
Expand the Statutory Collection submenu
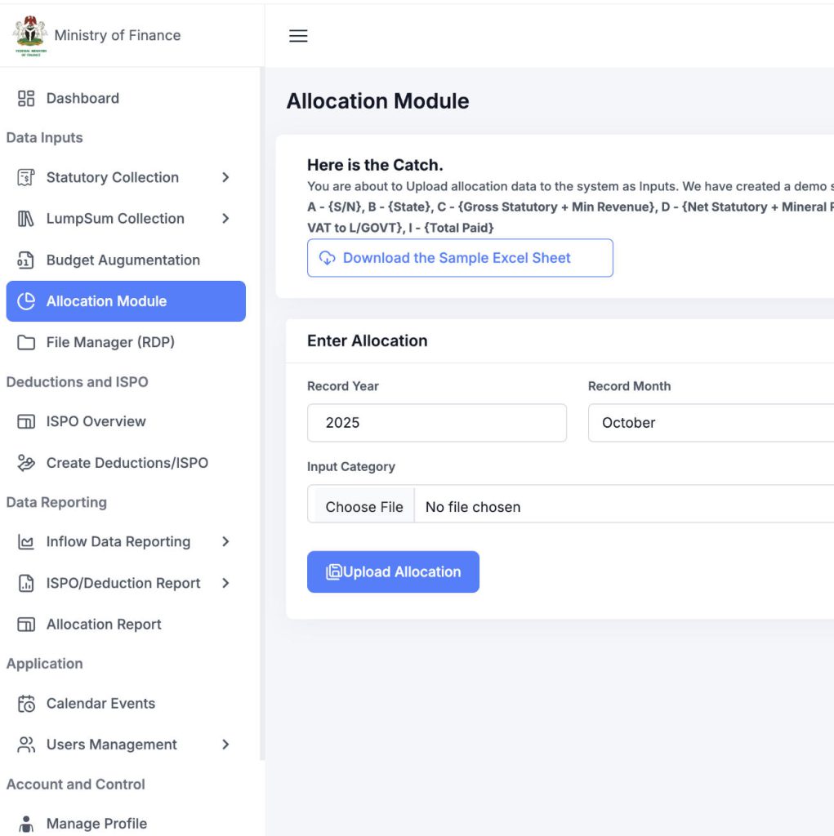click(225, 178)
